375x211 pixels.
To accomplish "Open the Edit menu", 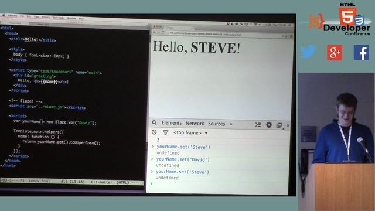I will click(x=29, y=16).
